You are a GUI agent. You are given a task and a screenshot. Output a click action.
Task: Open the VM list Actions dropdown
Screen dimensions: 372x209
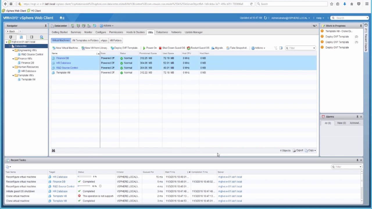click(x=258, y=48)
